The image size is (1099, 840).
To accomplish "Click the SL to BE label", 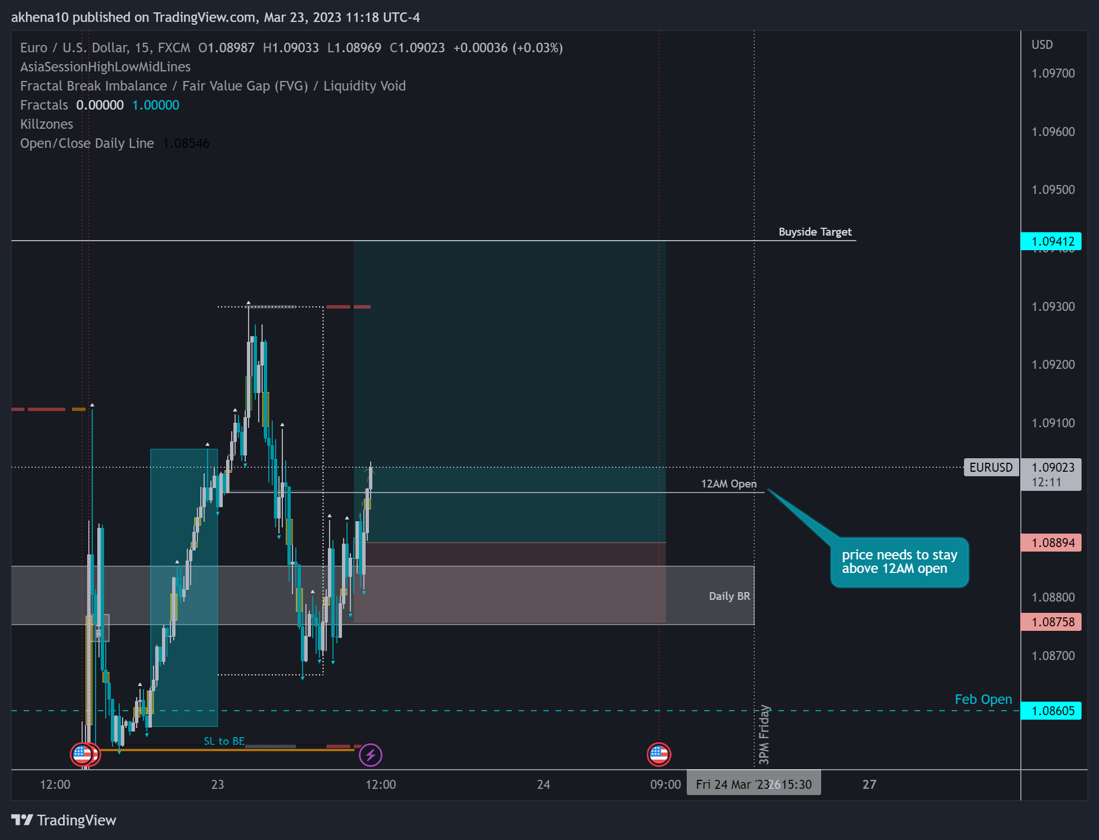I will pos(224,741).
